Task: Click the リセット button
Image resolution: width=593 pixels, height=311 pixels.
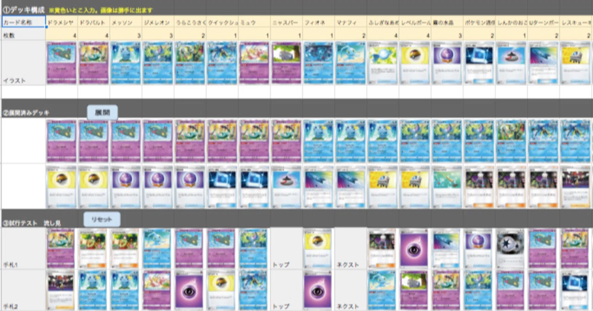Action: [102, 219]
